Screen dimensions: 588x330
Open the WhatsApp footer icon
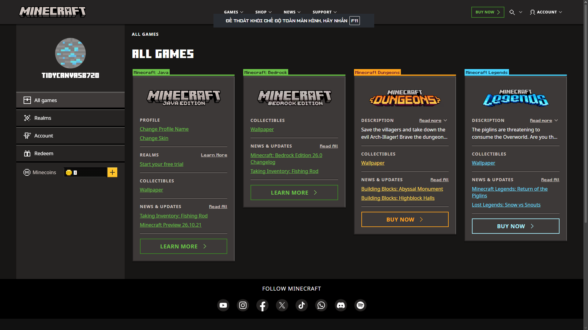pos(321,305)
